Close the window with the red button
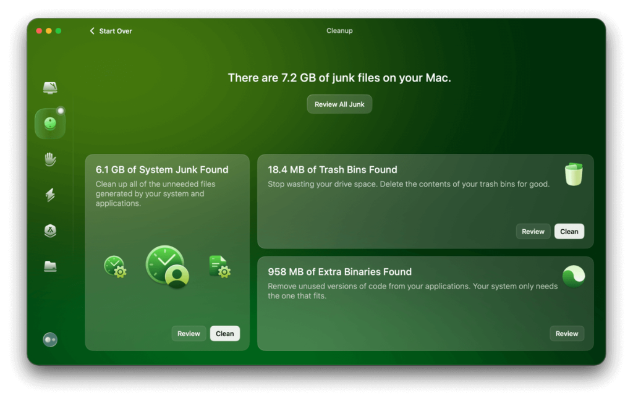Viewport: 633px width, 401px height. click(39, 31)
